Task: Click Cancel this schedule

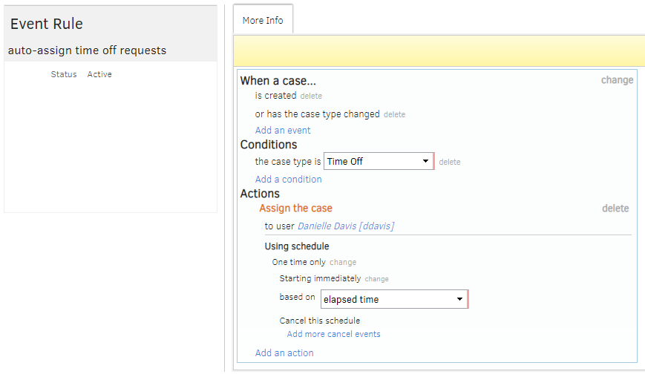Action: (319, 321)
